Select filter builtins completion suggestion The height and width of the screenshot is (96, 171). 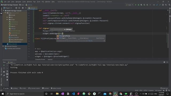(x=81, y=38)
